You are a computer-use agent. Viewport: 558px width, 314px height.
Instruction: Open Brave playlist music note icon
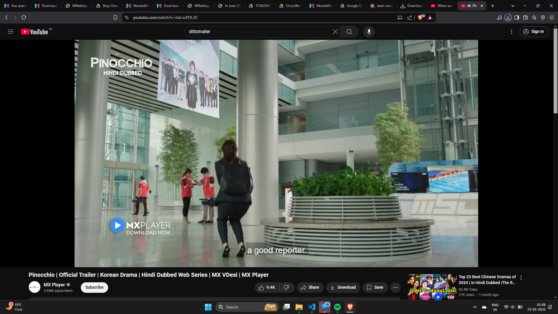499,17
